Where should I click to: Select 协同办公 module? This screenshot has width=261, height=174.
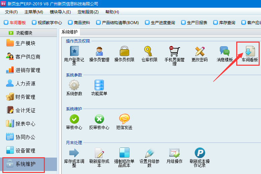pyautogui.click(x=21, y=137)
